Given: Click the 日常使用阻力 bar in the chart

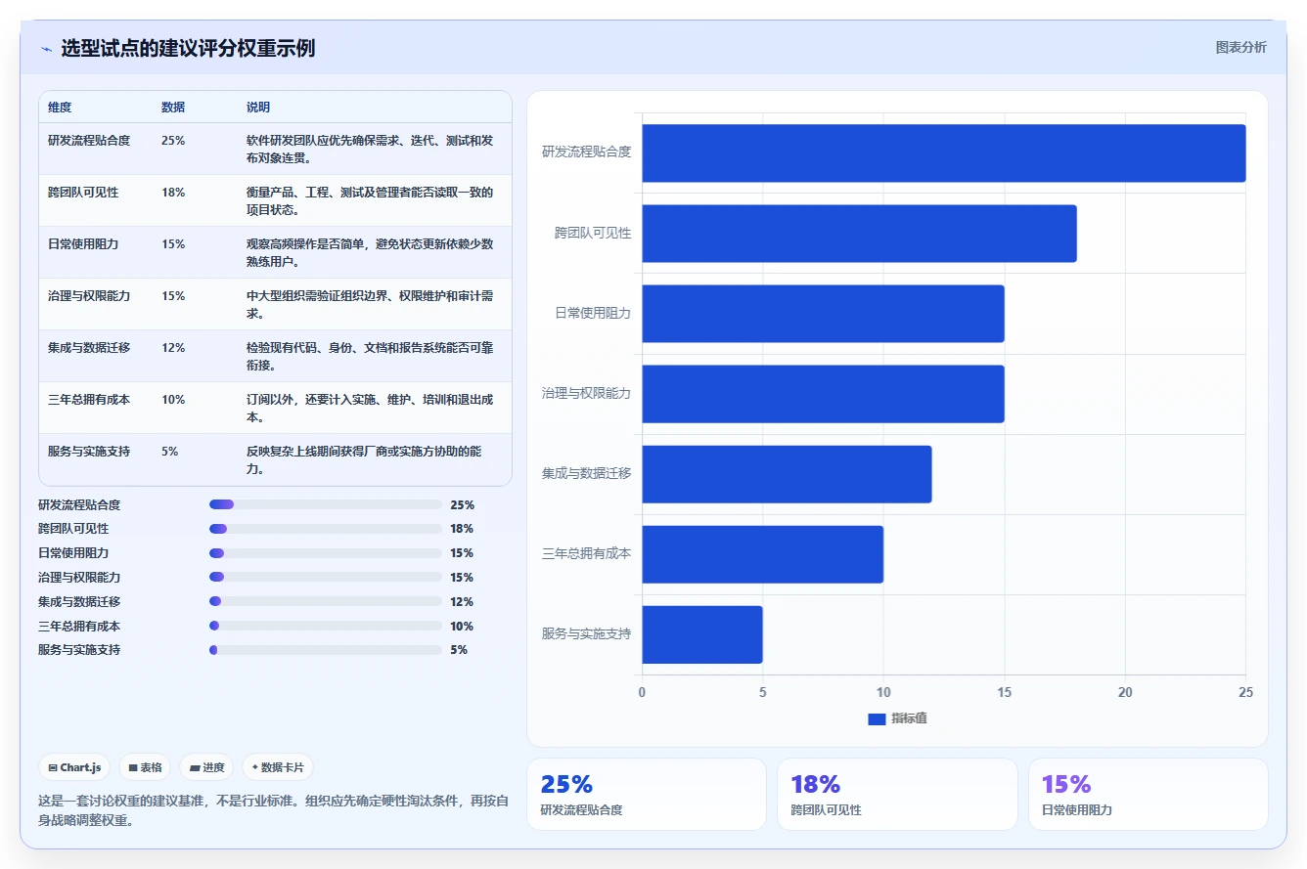Looking at the screenshot, I should [823, 314].
